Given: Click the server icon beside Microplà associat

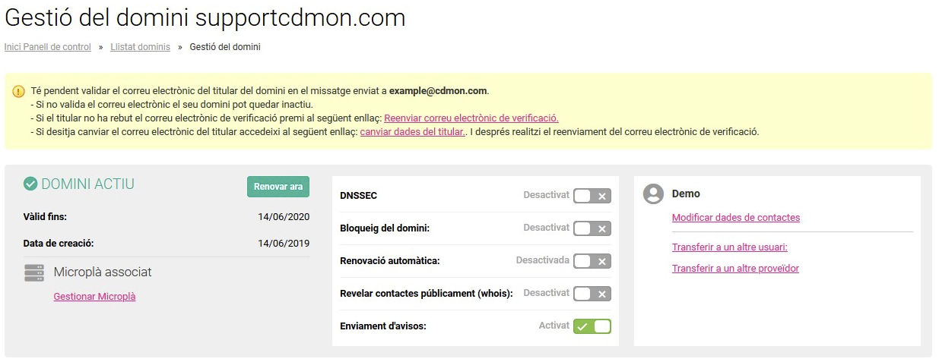Looking at the screenshot, I should click(34, 273).
